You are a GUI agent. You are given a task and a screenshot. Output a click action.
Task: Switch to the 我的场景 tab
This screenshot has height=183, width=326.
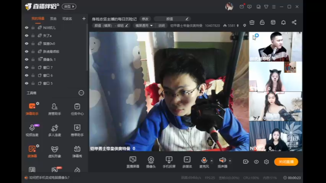click(37, 19)
